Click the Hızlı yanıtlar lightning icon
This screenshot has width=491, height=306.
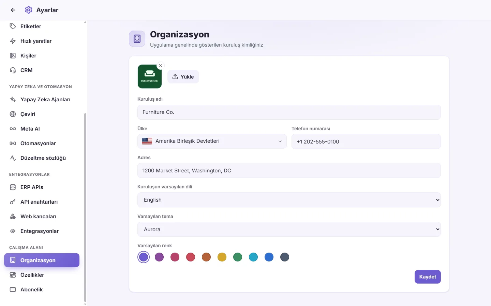pos(13,41)
